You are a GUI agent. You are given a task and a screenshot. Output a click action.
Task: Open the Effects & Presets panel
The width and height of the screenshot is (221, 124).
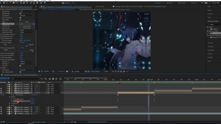coord(213,21)
